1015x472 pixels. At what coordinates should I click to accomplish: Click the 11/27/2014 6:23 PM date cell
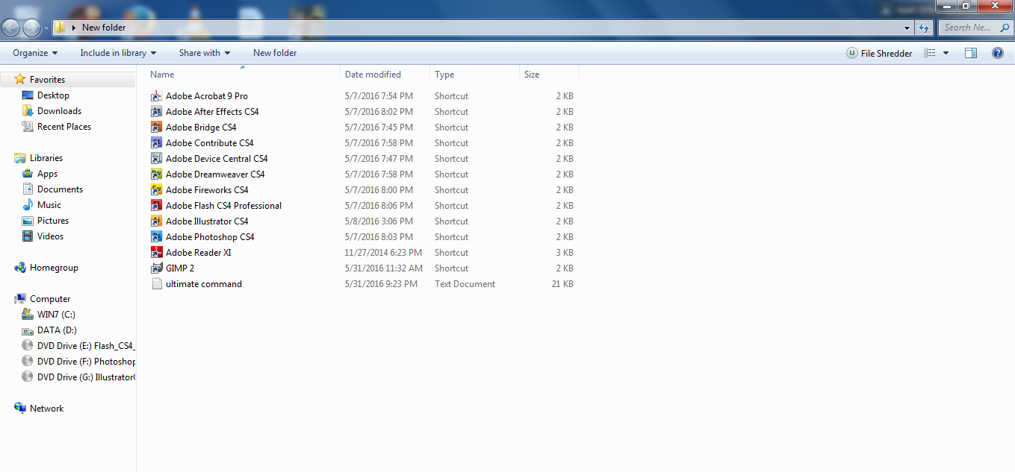point(383,253)
